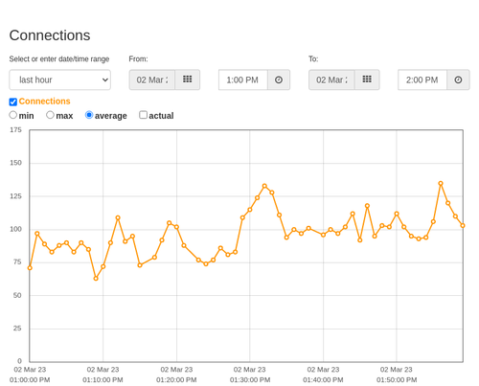Open the To time clock picker icon
Screen dimensions: 479x386
(458, 79)
